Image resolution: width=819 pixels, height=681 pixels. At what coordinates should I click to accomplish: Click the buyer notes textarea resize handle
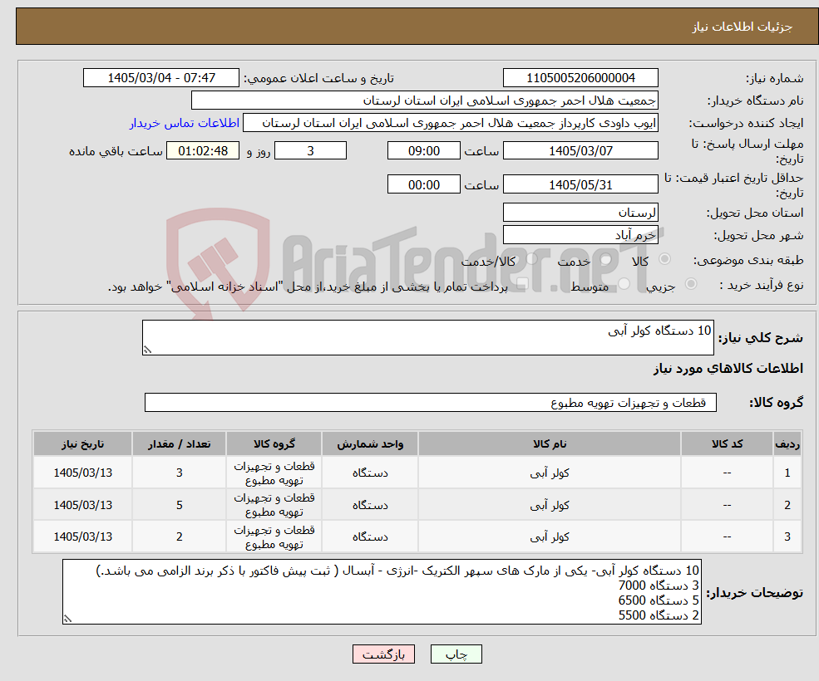pyautogui.click(x=67, y=619)
